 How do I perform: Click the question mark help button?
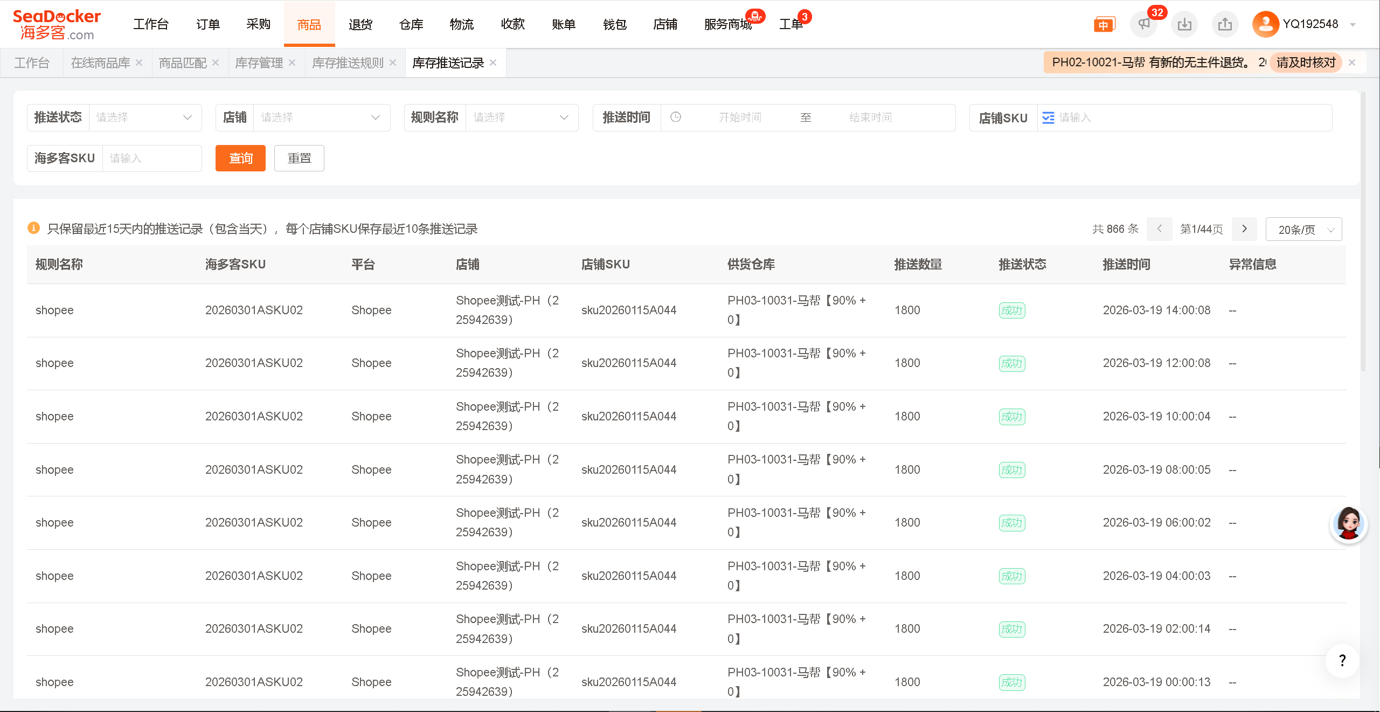pyautogui.click(x=1342, y=660)
